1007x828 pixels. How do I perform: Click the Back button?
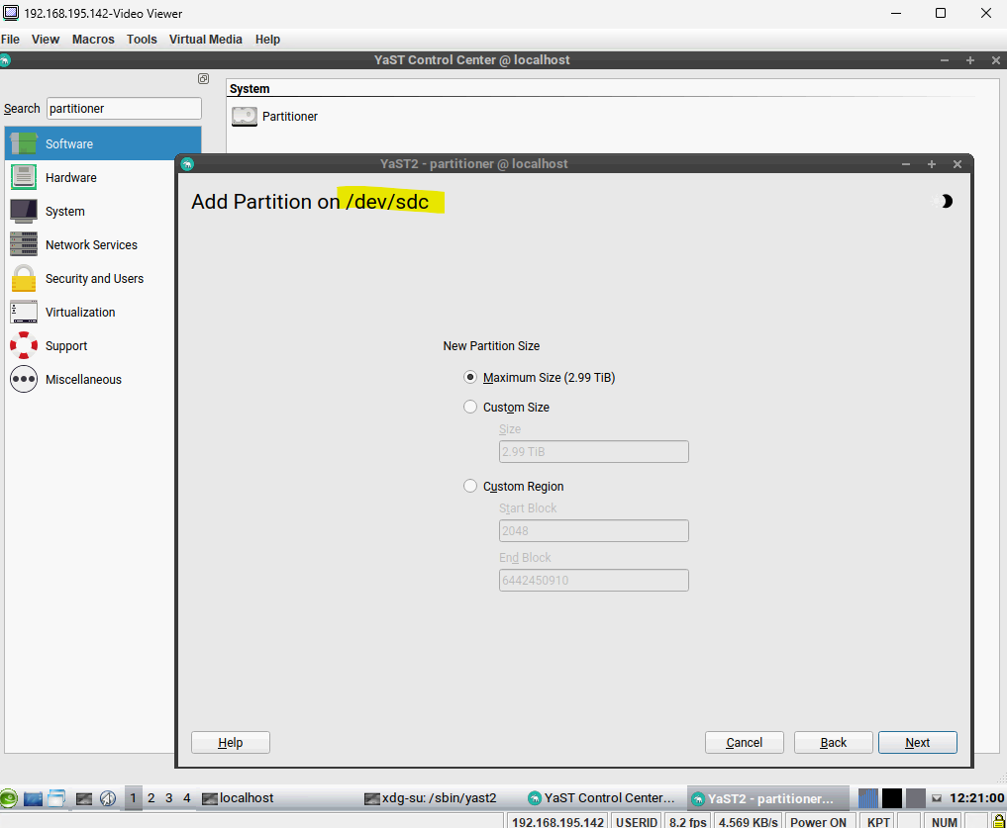[834, 743]
